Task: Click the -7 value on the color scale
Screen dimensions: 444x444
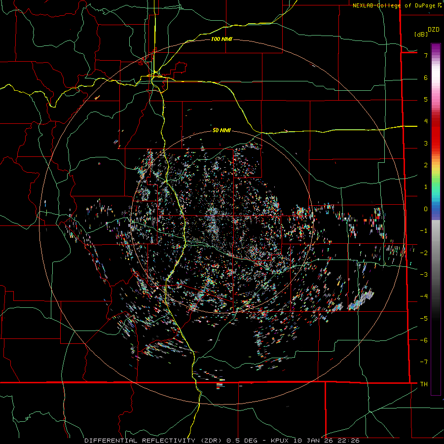Action: [x=424, y=362]
